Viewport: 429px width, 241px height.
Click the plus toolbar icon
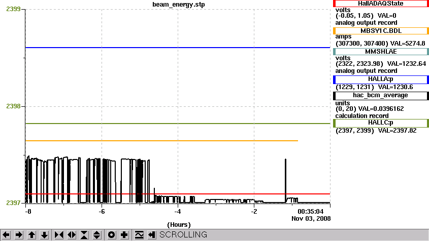(x=124, y=235)
